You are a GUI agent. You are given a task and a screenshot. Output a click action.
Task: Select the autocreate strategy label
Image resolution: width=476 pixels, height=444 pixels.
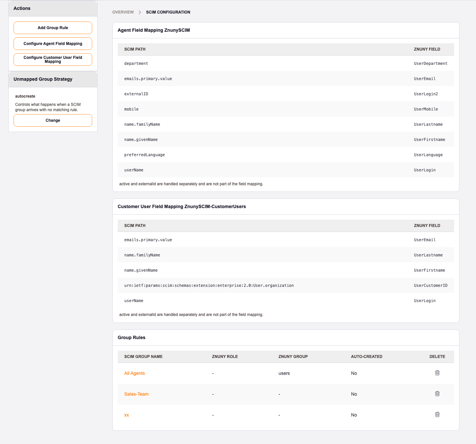coord(25,96)
